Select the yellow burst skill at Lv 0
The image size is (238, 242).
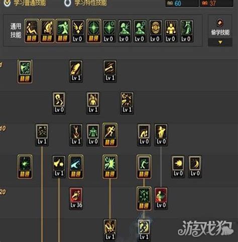click(x=178, y=167)
